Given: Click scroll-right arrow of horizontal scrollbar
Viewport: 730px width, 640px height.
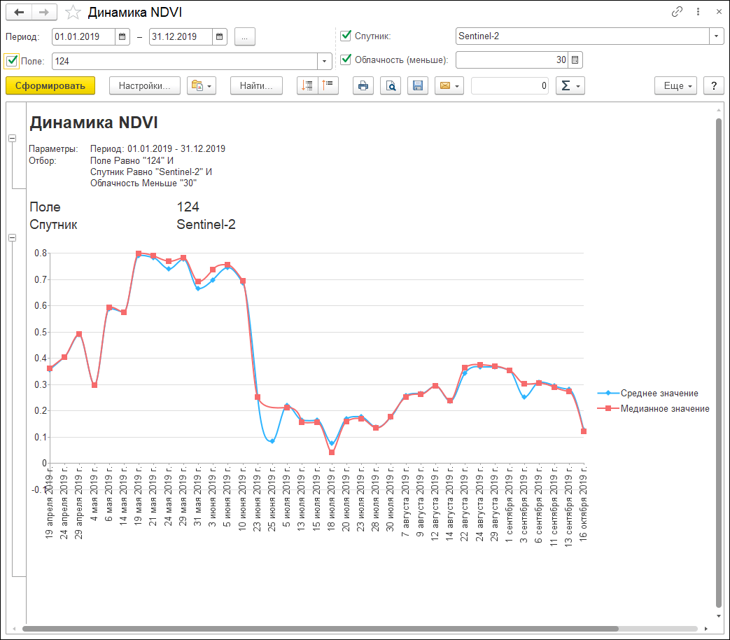Looking at the screenshot, I should (706, 629).
